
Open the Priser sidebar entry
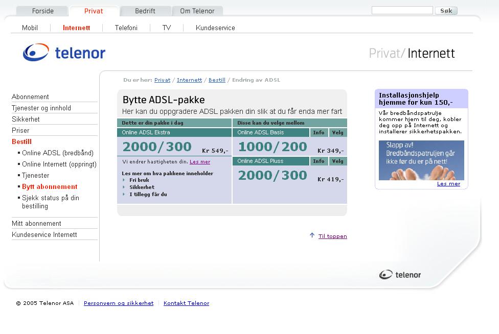(x=20, y=130)
